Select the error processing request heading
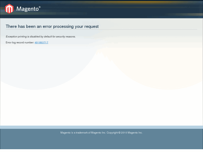203x152 pixels. [x=52, y=26]
